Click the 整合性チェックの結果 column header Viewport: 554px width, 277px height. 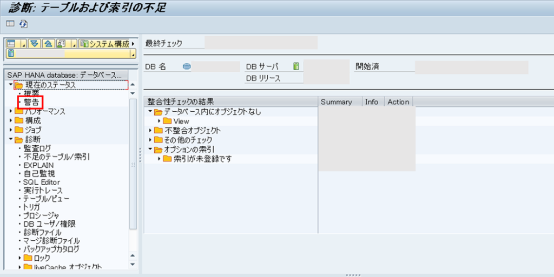[231, 102]
